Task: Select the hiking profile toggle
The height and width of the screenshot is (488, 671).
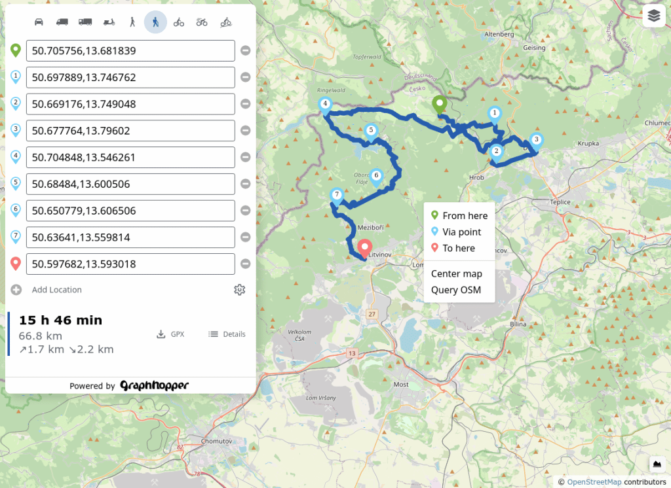Action: click(155, 22)
